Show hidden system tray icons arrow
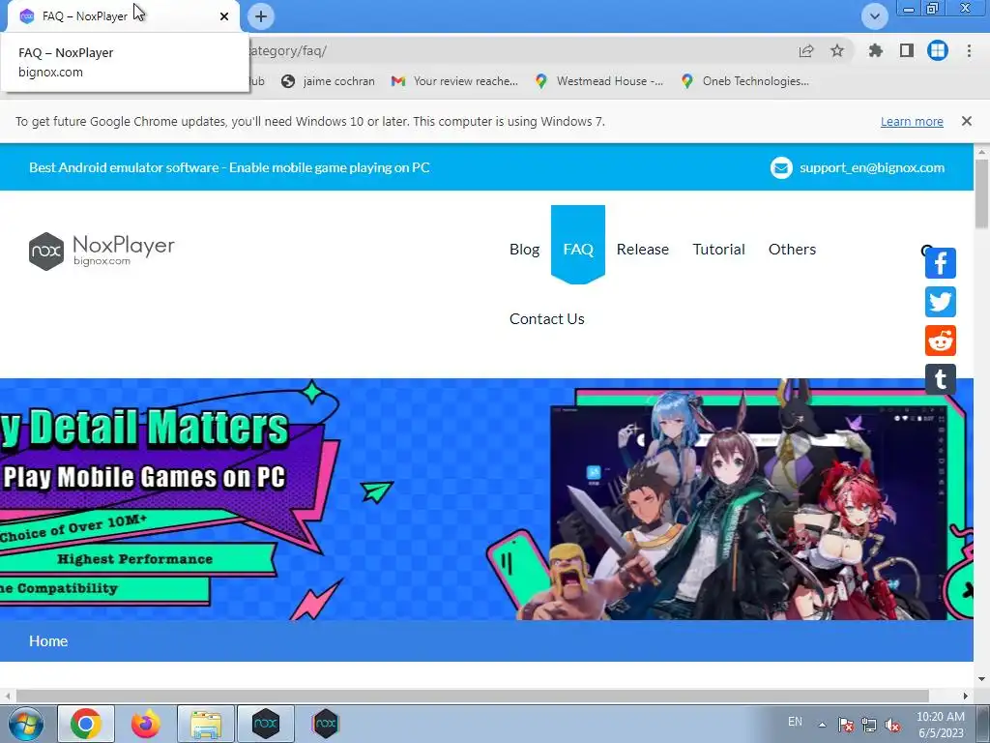The height and width of the screenshot is (743, 990). (822, 725)
